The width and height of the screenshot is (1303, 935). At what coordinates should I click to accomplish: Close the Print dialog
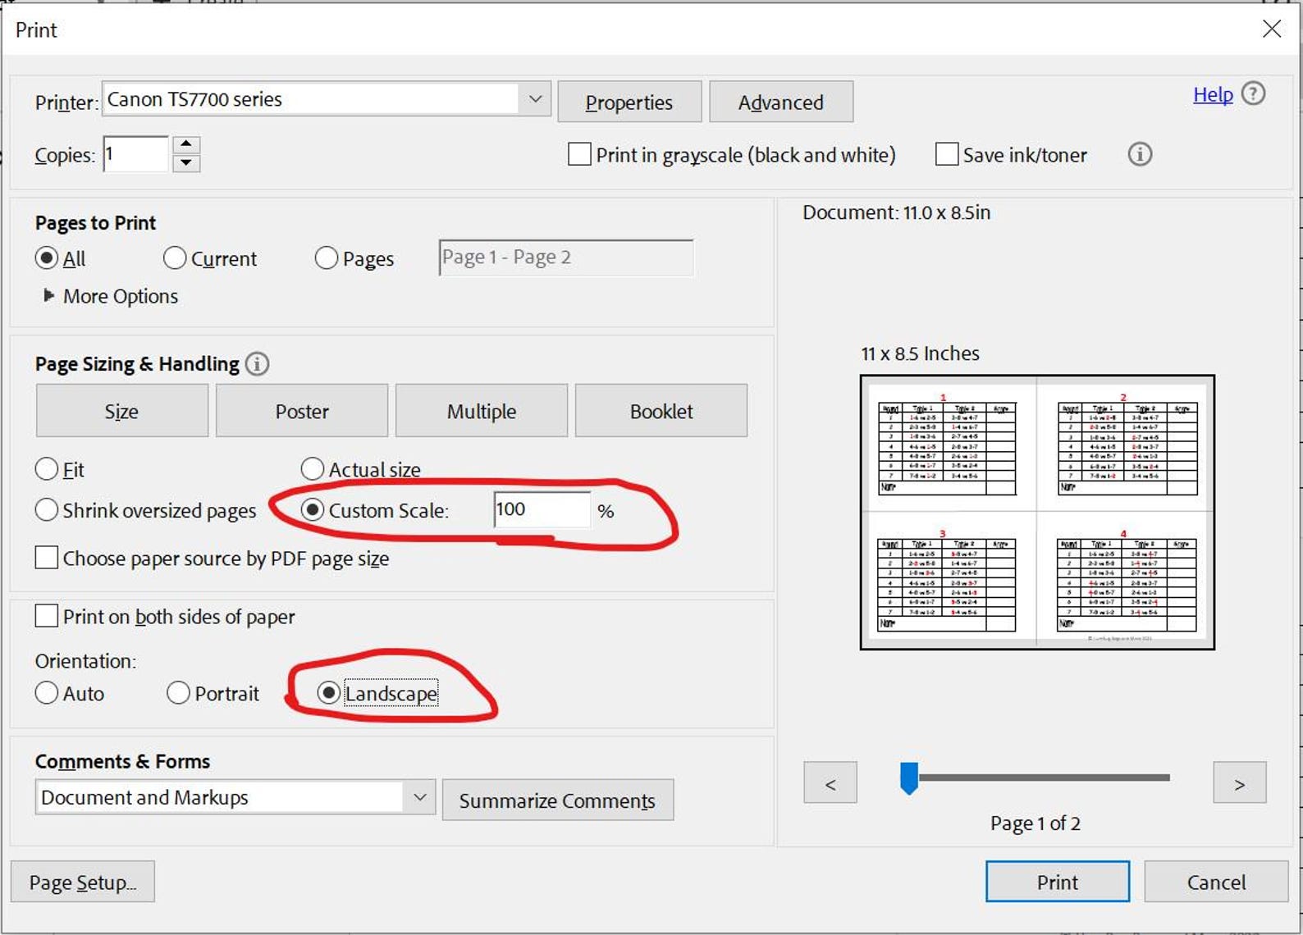1272,29
